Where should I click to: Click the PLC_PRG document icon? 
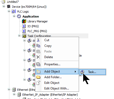24,31
